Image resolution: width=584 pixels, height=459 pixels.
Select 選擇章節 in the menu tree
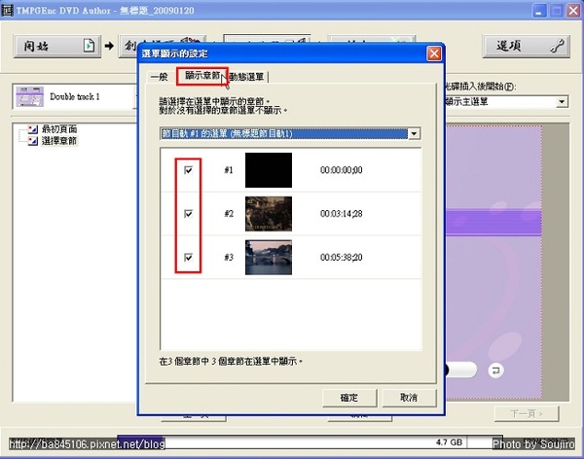pyautogui.click(x=59, y=141)
